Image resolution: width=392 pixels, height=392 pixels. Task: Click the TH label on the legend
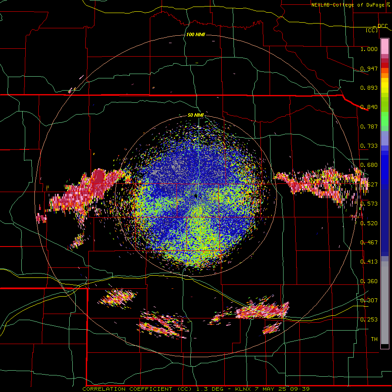(374, 339)
